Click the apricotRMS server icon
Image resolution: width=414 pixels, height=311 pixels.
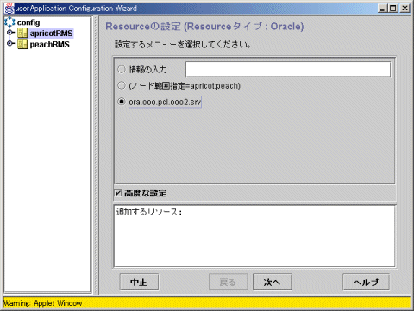(22, 34)
